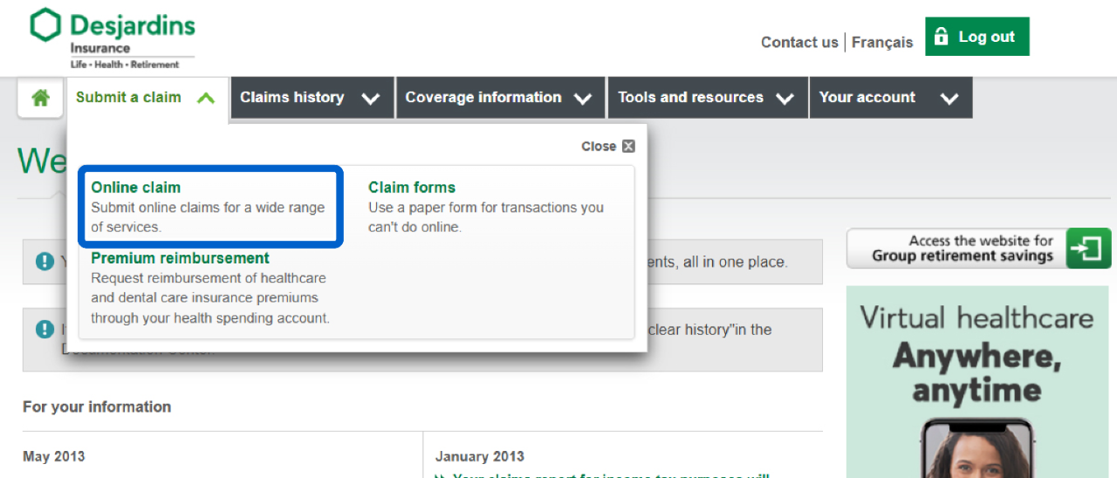Click the green home icon
The height and width of the screenshot is (478, 1117).
click(40, 98)
